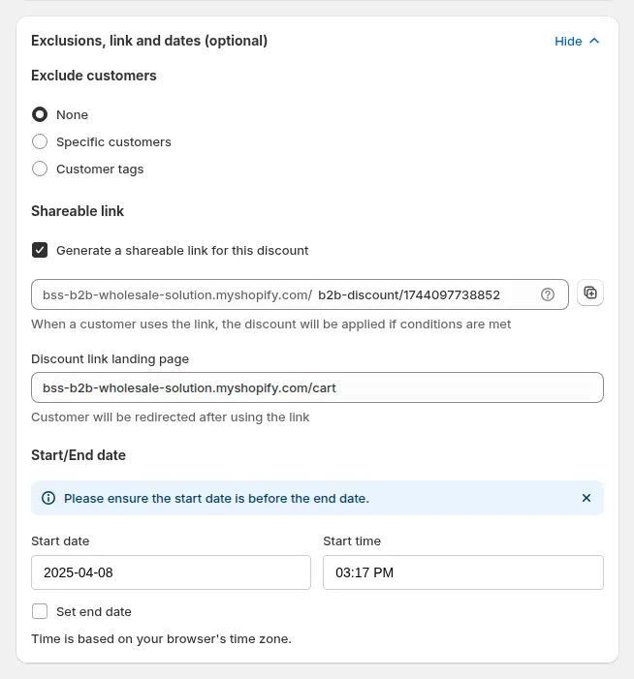Click the Set end date label
This screenshot has height=679, width=634.
tap(94, 612)
